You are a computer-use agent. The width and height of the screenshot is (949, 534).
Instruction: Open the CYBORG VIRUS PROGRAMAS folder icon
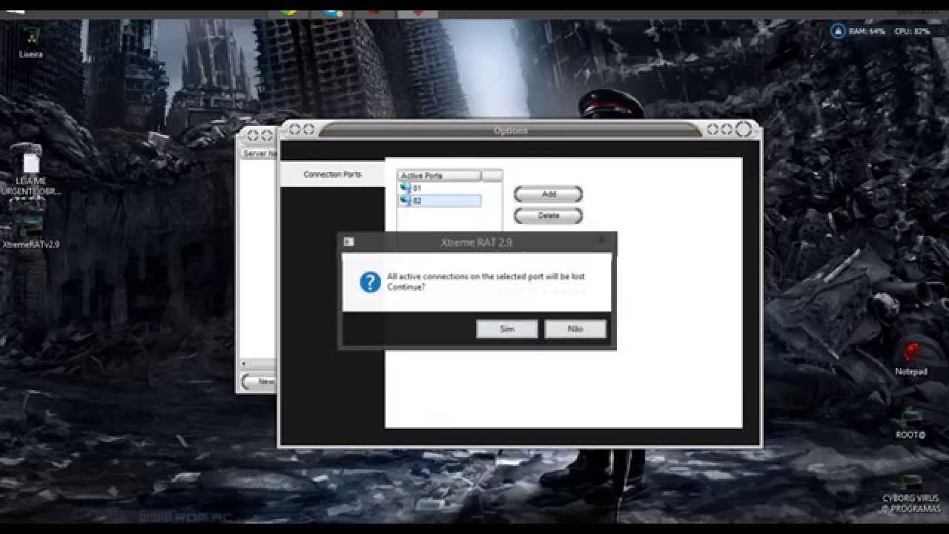pyautogui.click(x=911, y=492)
